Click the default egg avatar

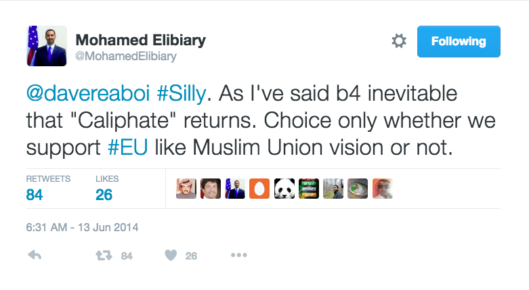coord(259,189)
